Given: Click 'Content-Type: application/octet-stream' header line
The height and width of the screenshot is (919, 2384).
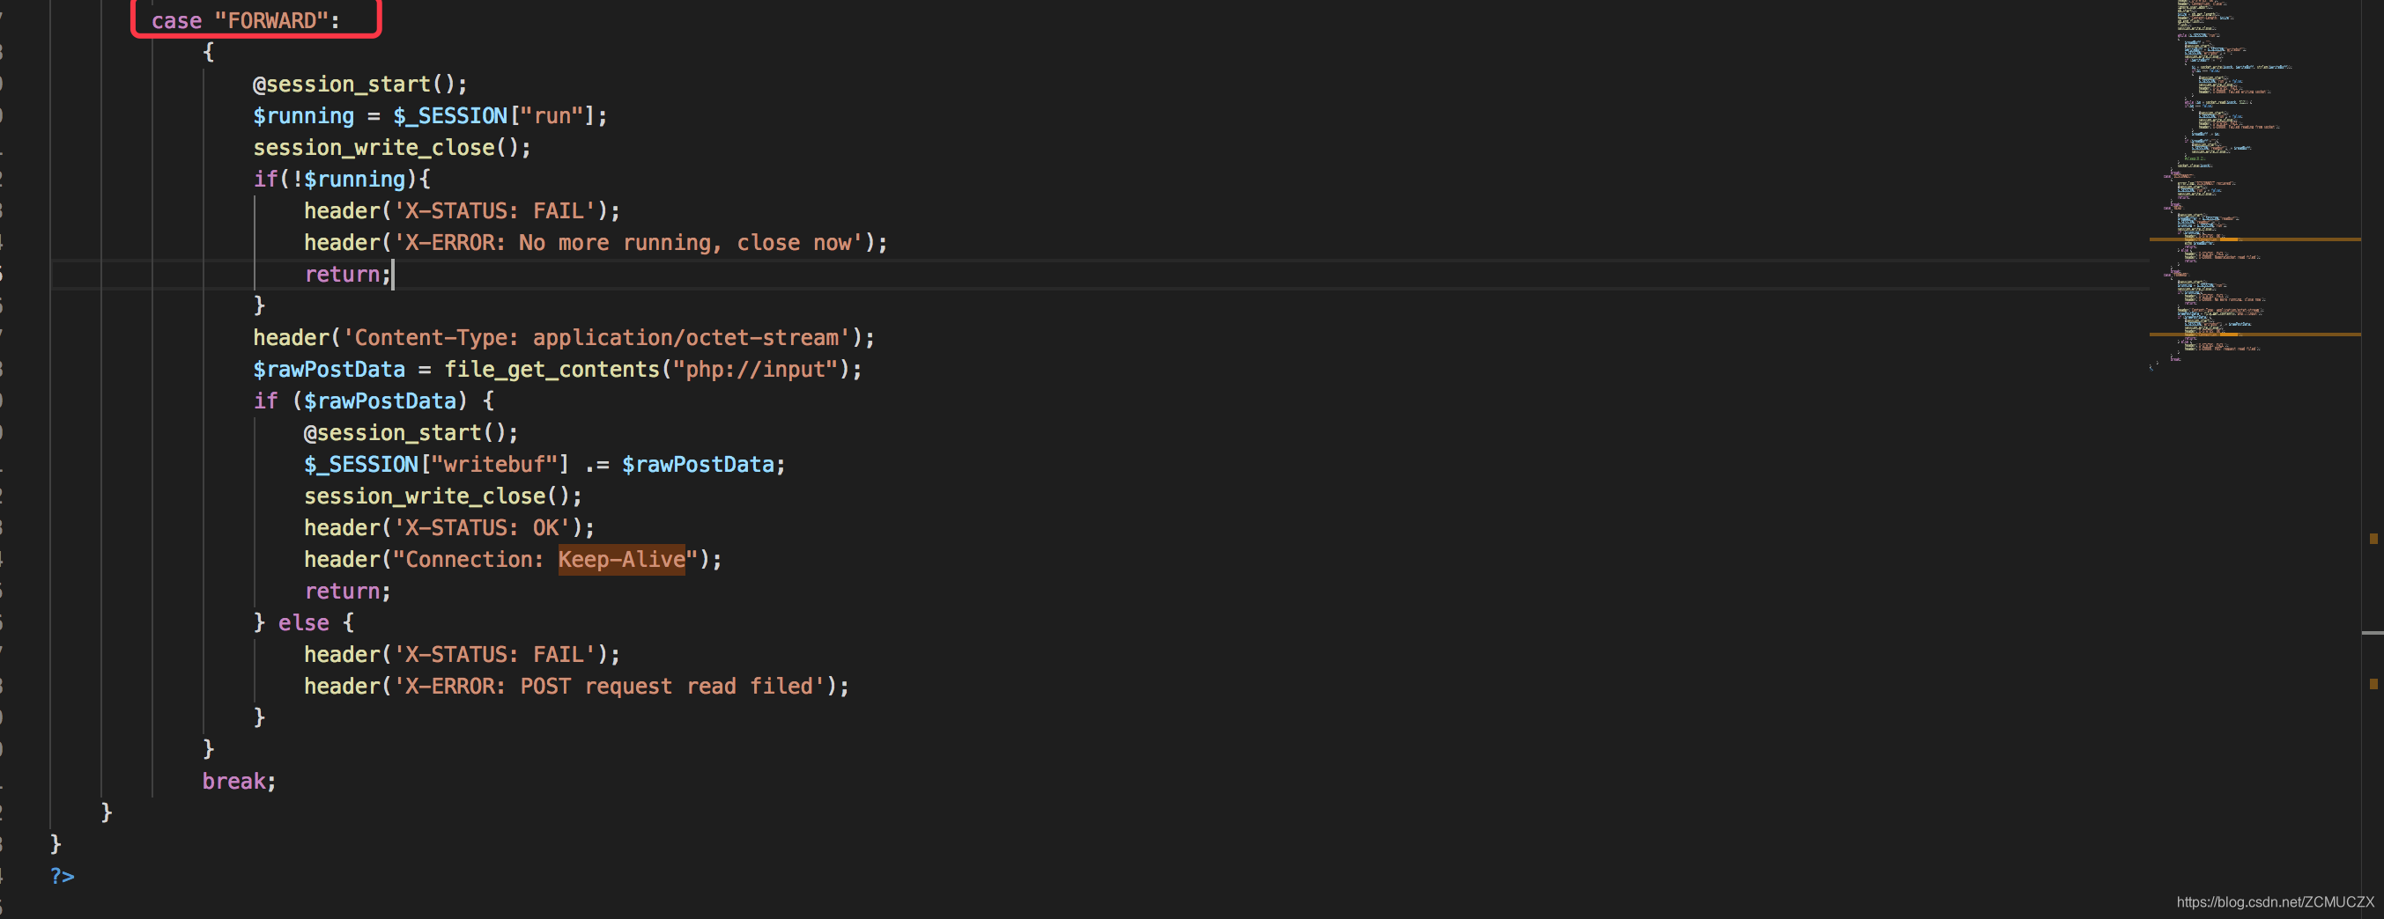Looking at the screenshot, I should (x=564, y=337).
